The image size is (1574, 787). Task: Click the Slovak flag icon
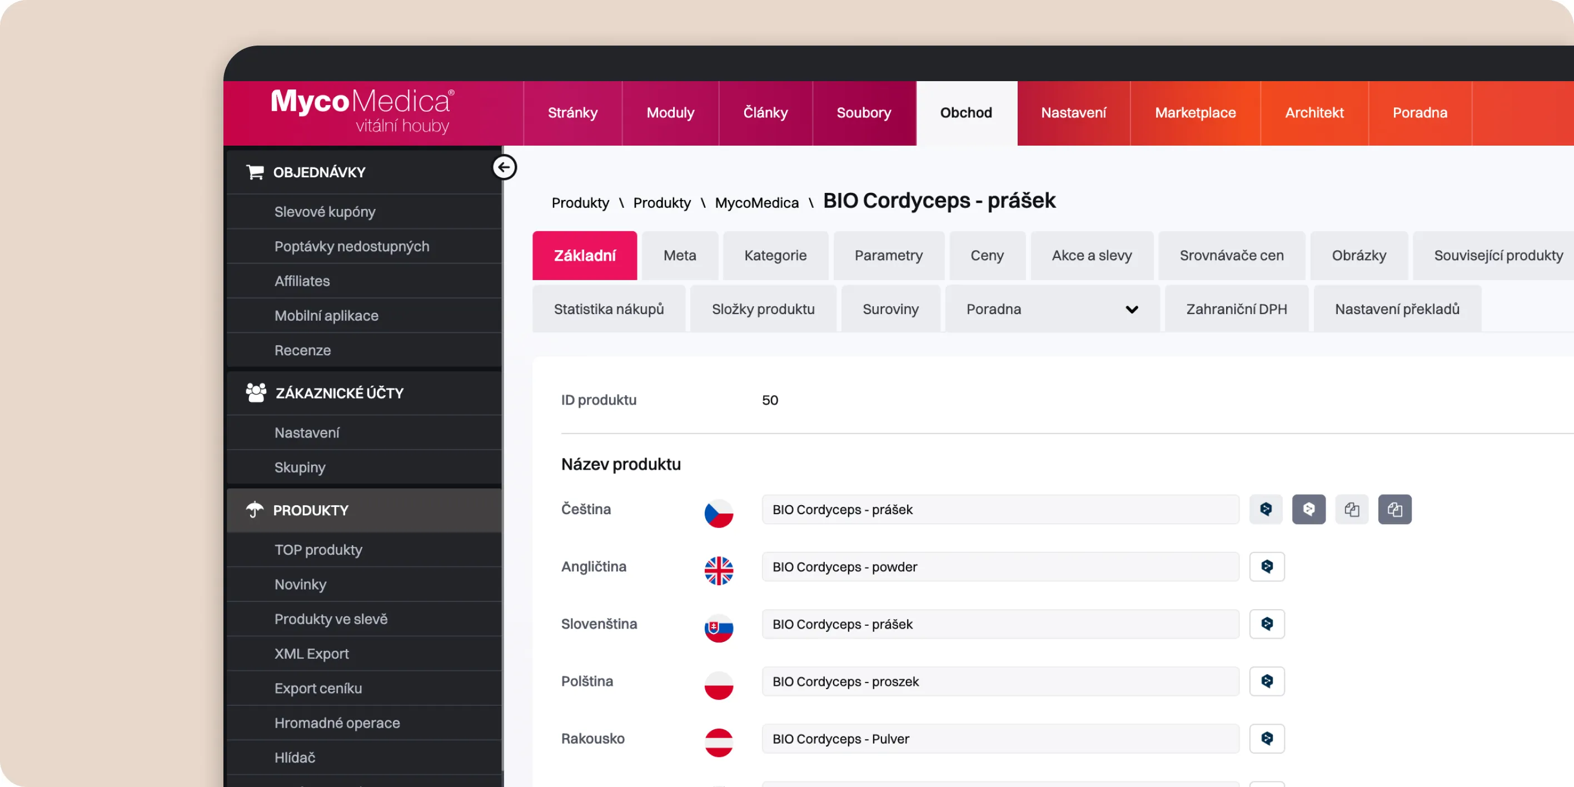pyautogui.click(x=719, y=628)
